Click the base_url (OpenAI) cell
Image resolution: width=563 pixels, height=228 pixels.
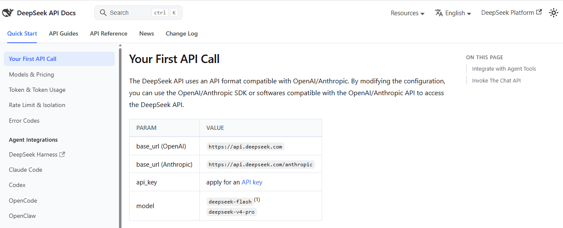164,146
